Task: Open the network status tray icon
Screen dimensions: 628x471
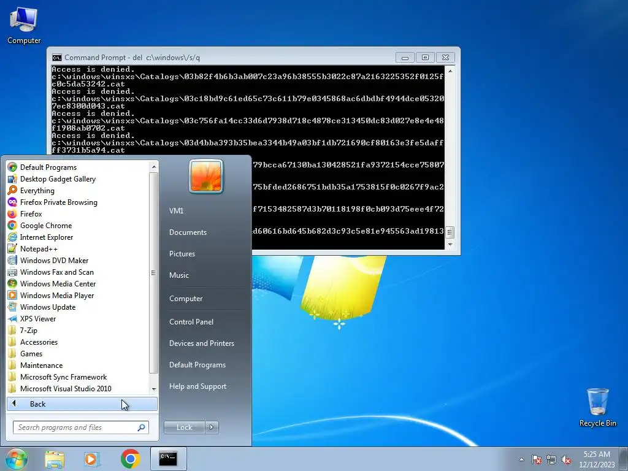Action: point(551,459)
